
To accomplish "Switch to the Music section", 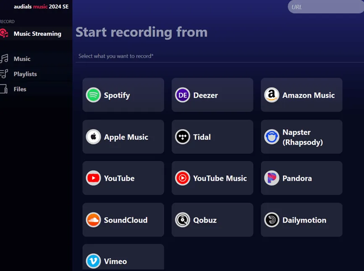I will pos(5,59).
